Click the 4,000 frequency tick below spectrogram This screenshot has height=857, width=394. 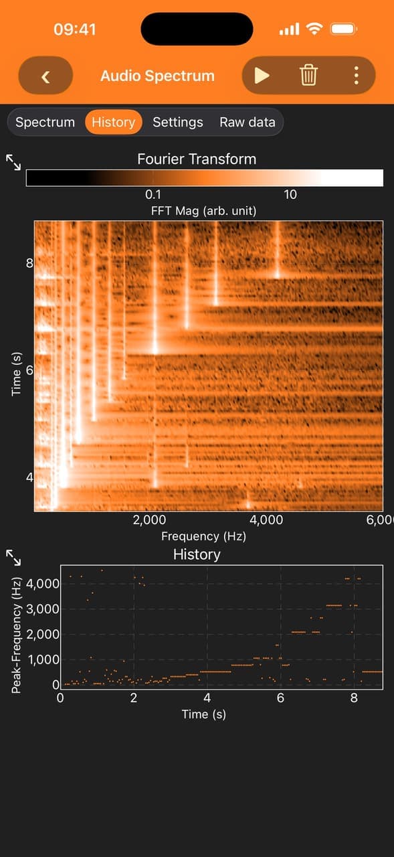[x=267, y=520]
